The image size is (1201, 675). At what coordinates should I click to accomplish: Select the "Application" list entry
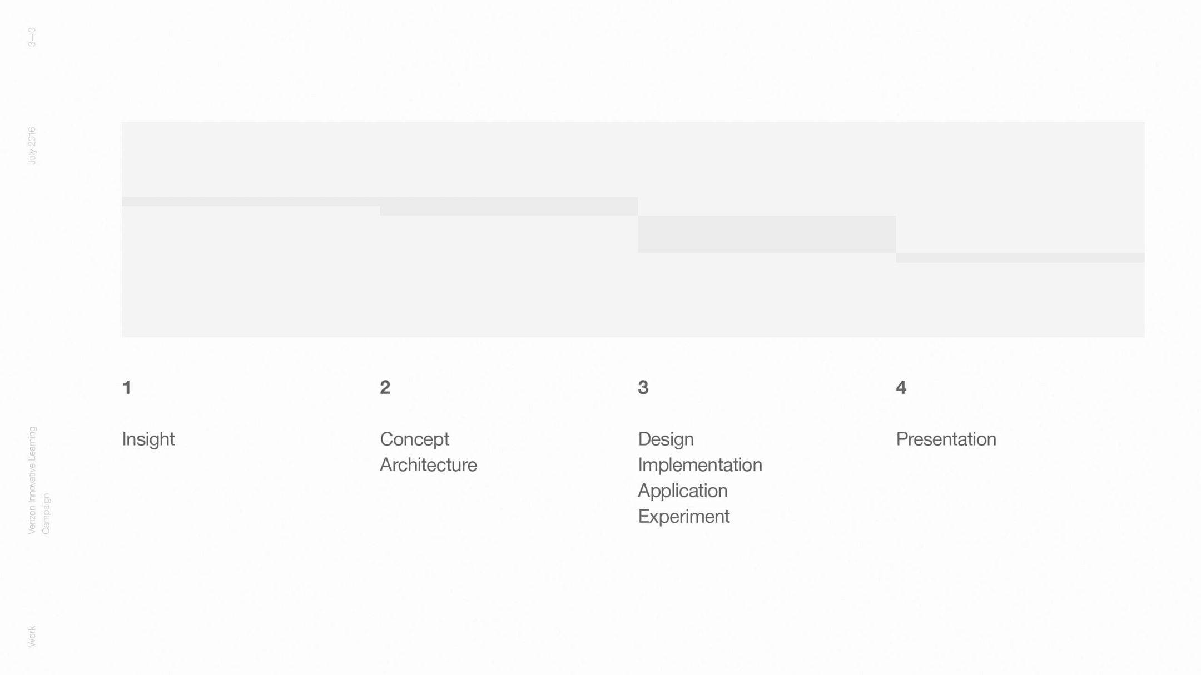coord(682,491)
